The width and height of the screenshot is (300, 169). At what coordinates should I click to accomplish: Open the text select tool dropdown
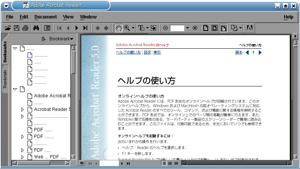[147, 28]
